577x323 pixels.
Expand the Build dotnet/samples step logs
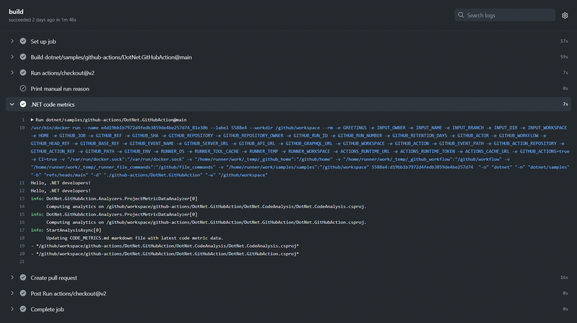click(12, 57)
